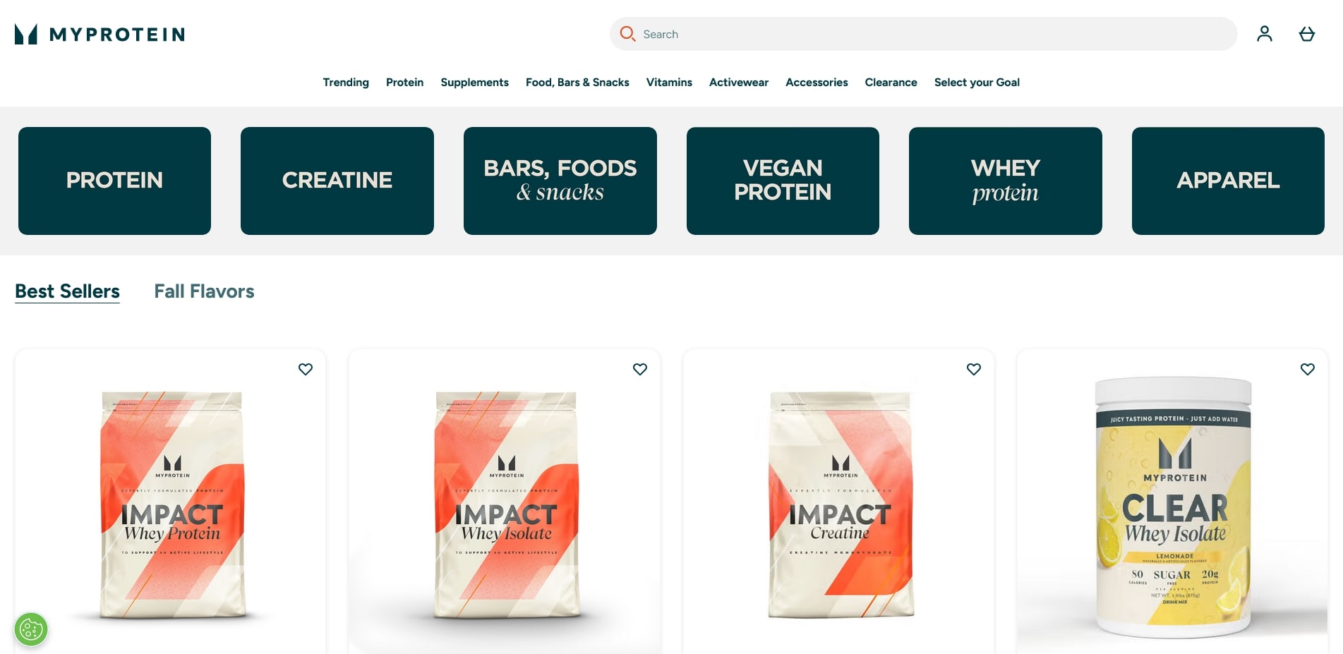Click the heart icon on Impact Whey Protein
The width and height of the screenshot is (1343, 654).
[x=306, y=369]
